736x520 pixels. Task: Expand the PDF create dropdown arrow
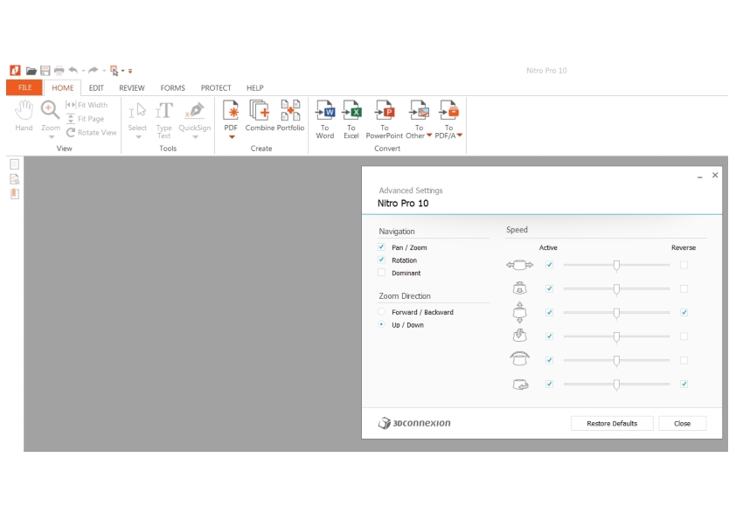pos(232,137)
